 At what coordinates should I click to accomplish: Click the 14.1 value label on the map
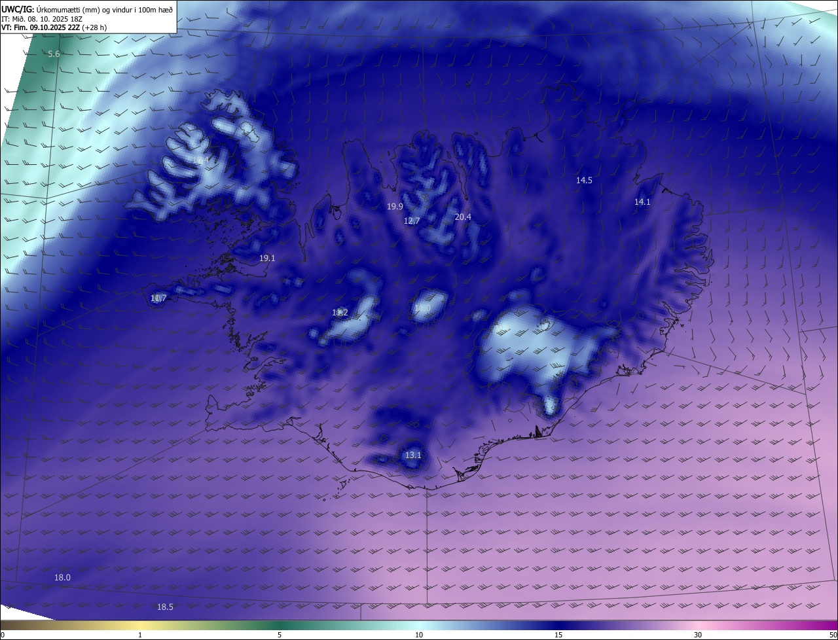point(642,202)
